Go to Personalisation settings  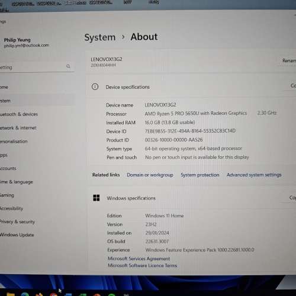pyautogui.click(x=14, y=141)
